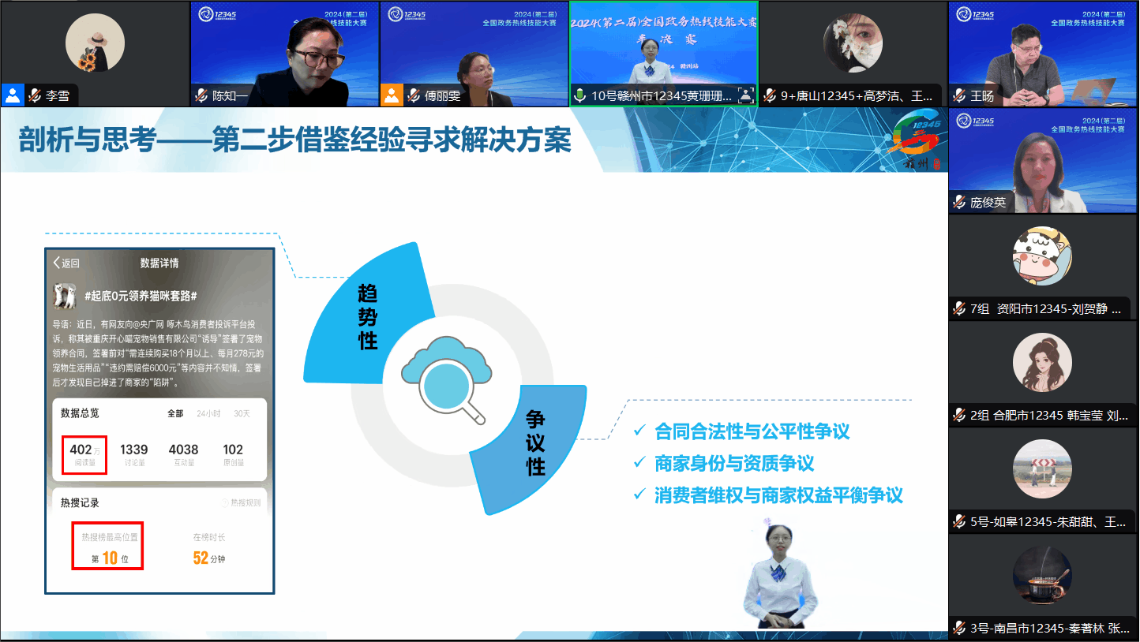Image resolution: width=1140 pixels, height=642 pixels.
Task: Select the 30天 filter in 数据总览
Action: click(242, 414)
